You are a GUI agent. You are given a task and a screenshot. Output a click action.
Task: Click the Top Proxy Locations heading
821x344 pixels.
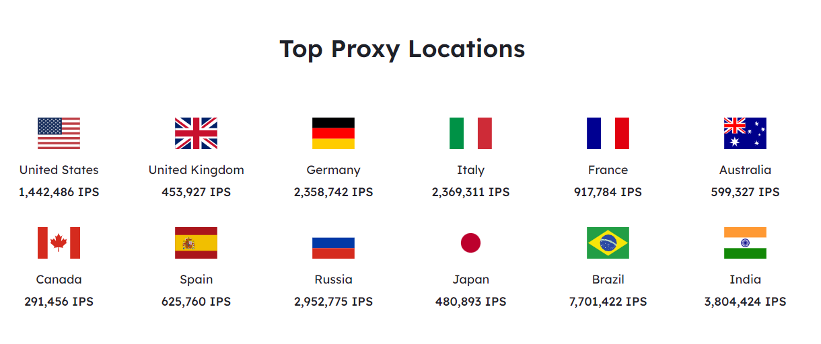402,50
